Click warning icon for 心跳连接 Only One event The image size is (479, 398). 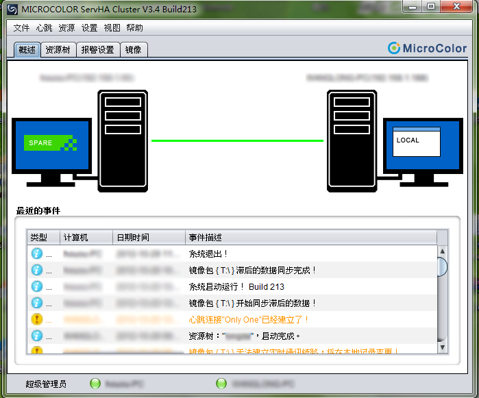coord(37,319)
